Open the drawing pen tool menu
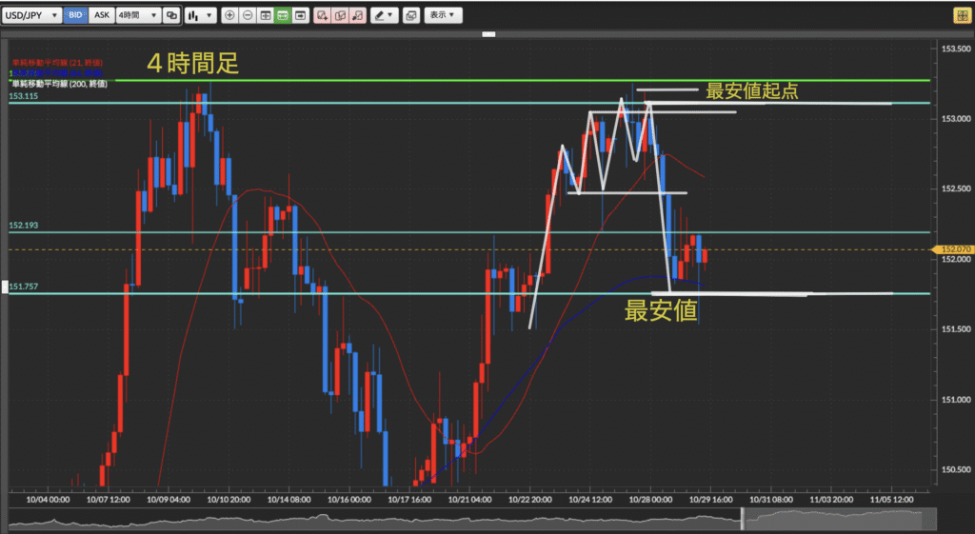 385,15
